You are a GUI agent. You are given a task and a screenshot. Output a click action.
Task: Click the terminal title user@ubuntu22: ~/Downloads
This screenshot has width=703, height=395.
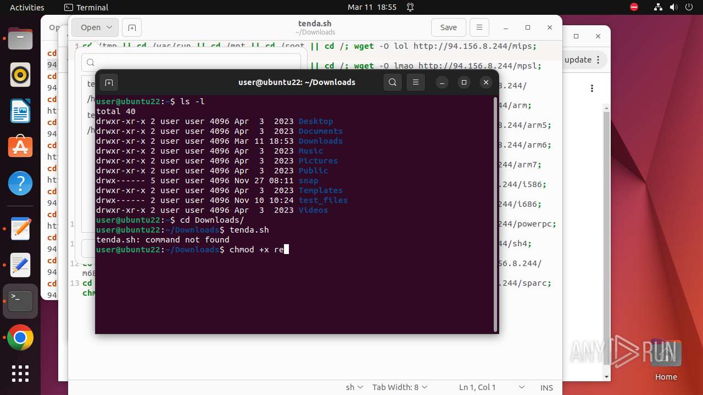pyautogui.click(x=297, y=82)
